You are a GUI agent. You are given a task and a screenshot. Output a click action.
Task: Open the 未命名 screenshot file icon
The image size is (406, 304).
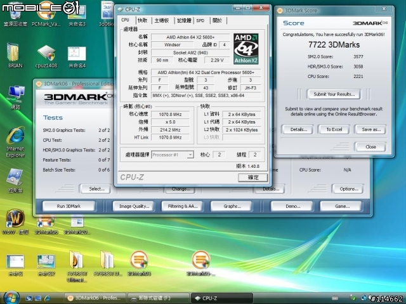[15, 265]
